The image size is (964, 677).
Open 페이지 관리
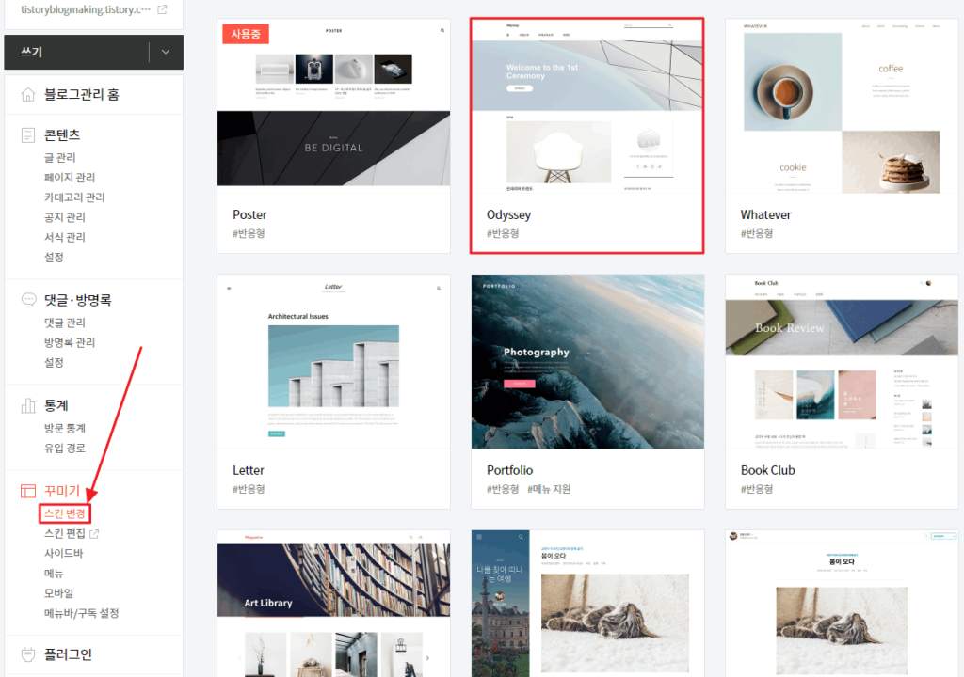(x=70, y=177)
